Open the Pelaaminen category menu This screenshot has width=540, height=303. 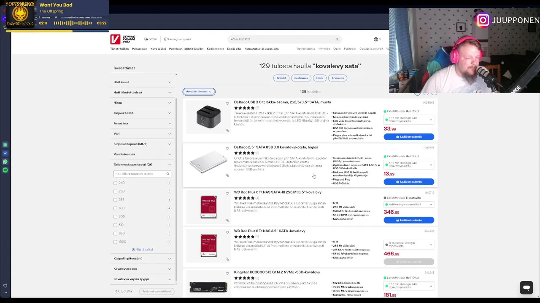pyautogui.click(x=140, y=49)
